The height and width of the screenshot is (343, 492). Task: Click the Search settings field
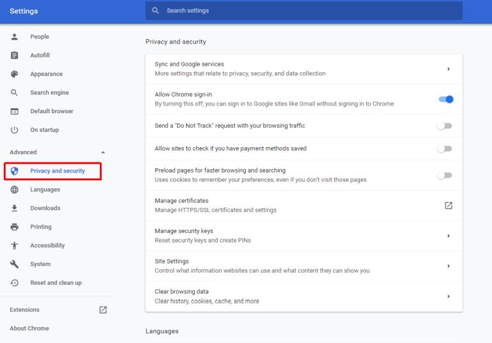(304, 10)
